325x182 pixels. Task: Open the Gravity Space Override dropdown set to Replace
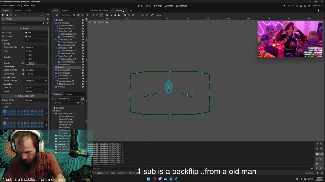pos(36,47)
